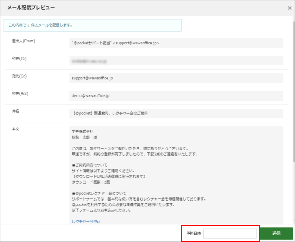Click the 本文 label
295x242 pixels.
tap(16, 129)
